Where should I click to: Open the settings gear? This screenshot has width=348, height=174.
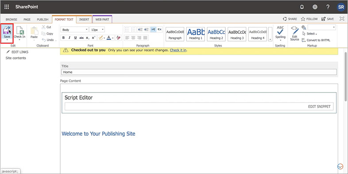click(x=315, y=7)
